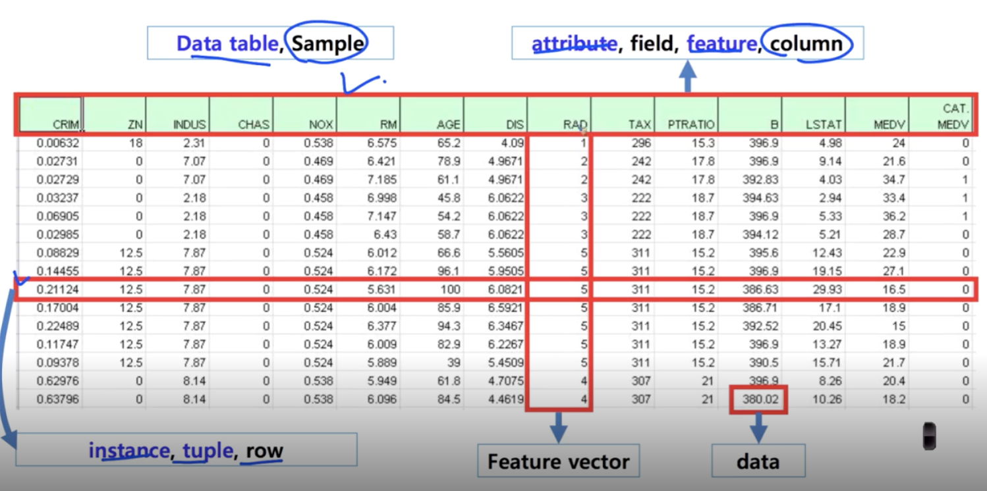Click AGE cell with value 39

[x=453, y=362]
